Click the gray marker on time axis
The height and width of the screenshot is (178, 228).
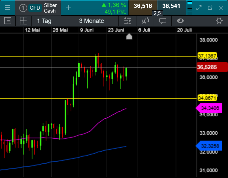(x=129, y=36)
